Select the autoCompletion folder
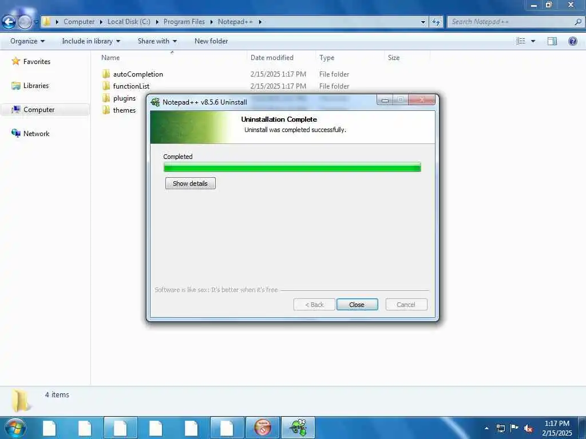 coord(138,74)
